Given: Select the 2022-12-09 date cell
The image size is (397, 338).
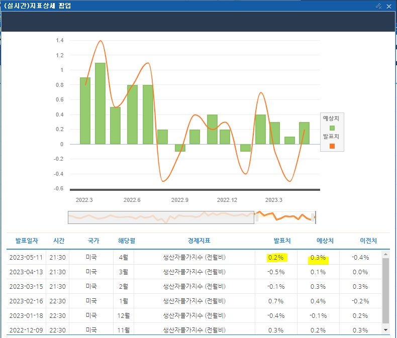Looking at the screenshot, I should (x=26, y=330).
